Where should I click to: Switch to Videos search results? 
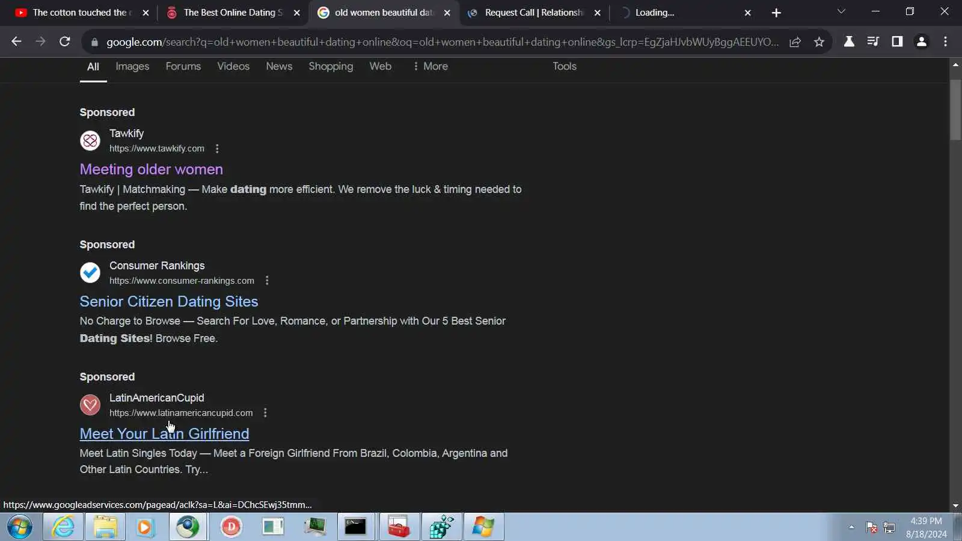(233, 66)
